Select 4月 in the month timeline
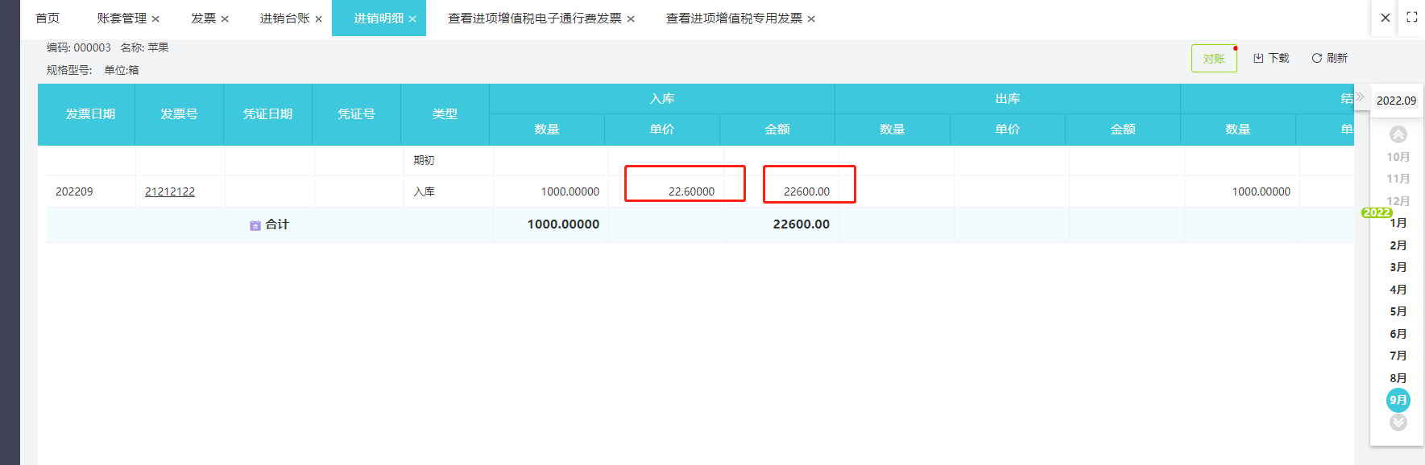Screen dimensions: 1425x465 pos(1398,290)
